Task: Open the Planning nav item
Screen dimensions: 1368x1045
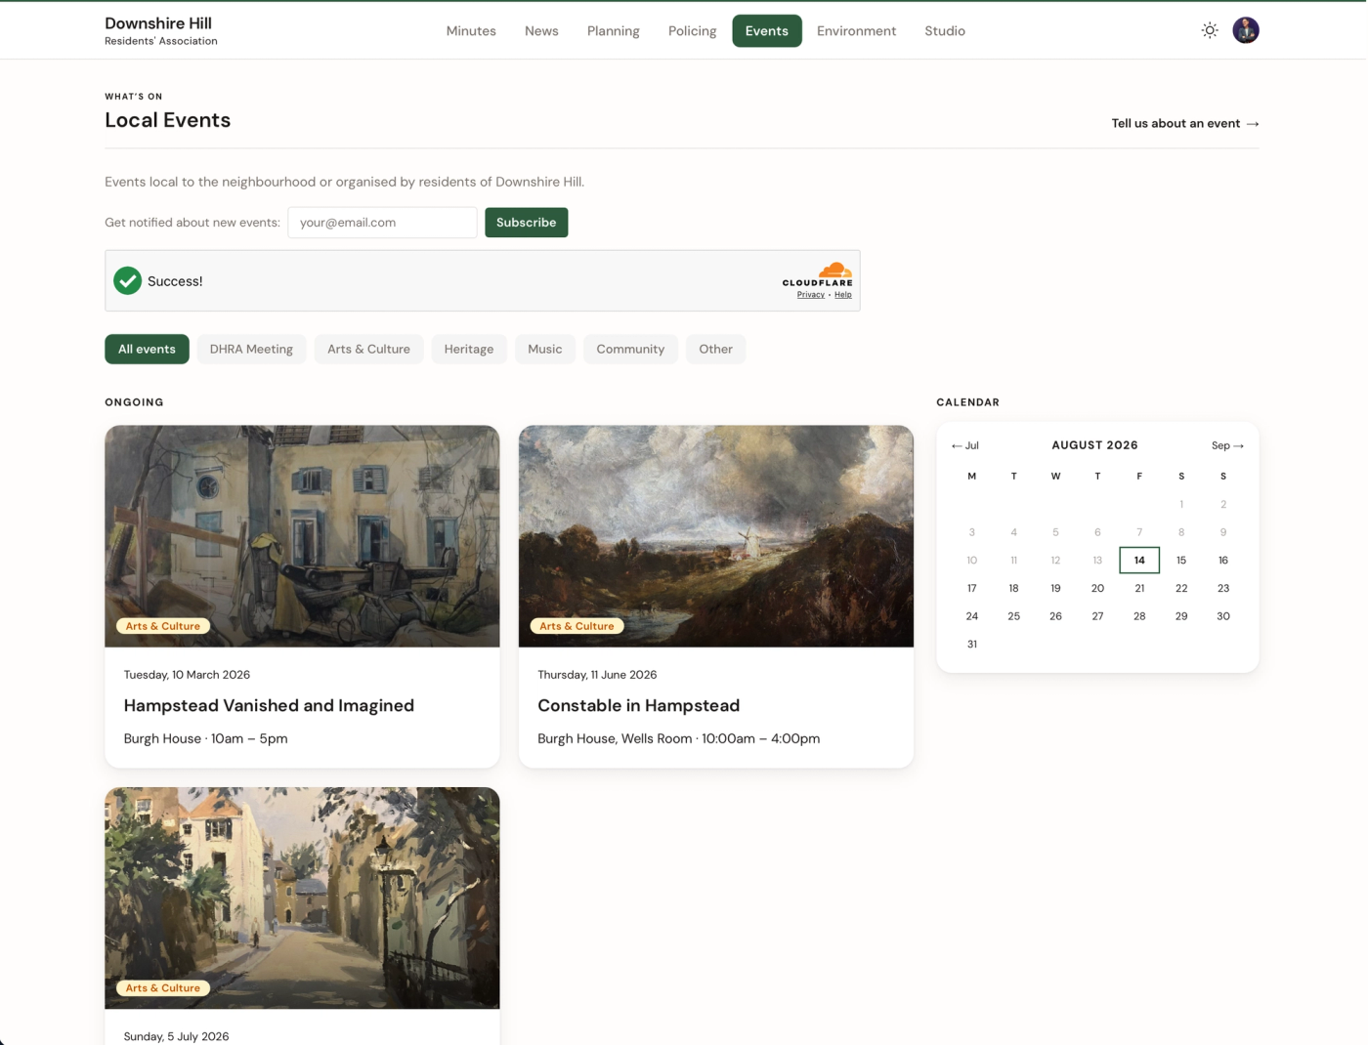Action: (614, 31)
